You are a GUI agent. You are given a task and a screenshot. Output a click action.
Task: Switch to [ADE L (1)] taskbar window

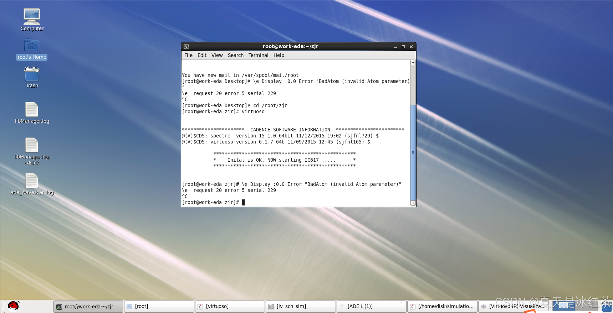coord(372,307)
